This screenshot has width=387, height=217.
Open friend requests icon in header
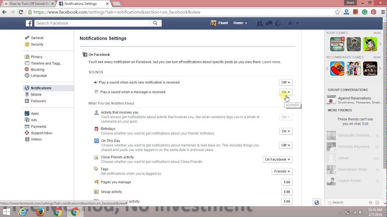click(259, 23)
